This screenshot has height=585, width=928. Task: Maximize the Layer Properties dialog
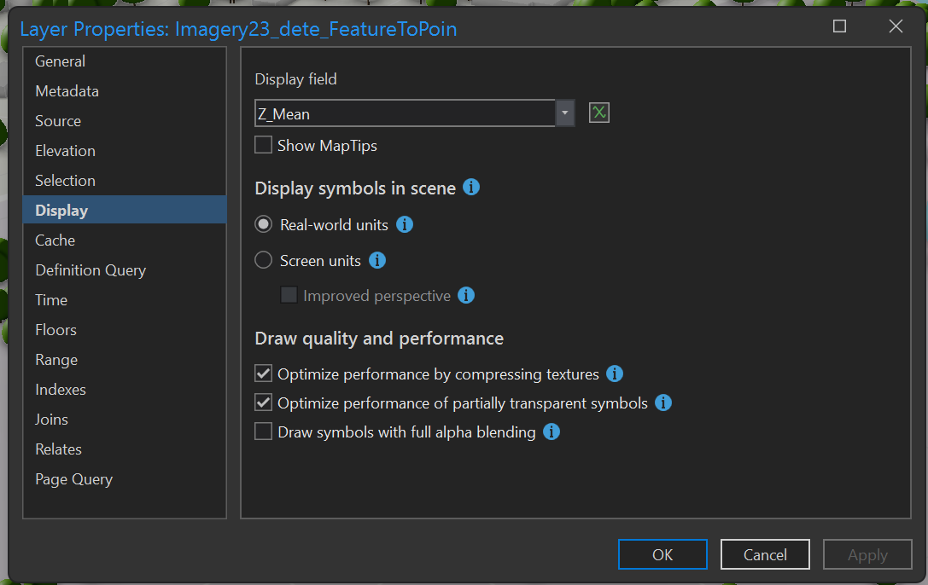839,26
